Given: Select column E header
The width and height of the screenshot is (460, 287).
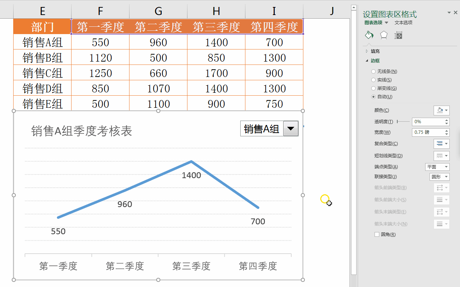Looking at the screenshot, I should click(43, 11).
